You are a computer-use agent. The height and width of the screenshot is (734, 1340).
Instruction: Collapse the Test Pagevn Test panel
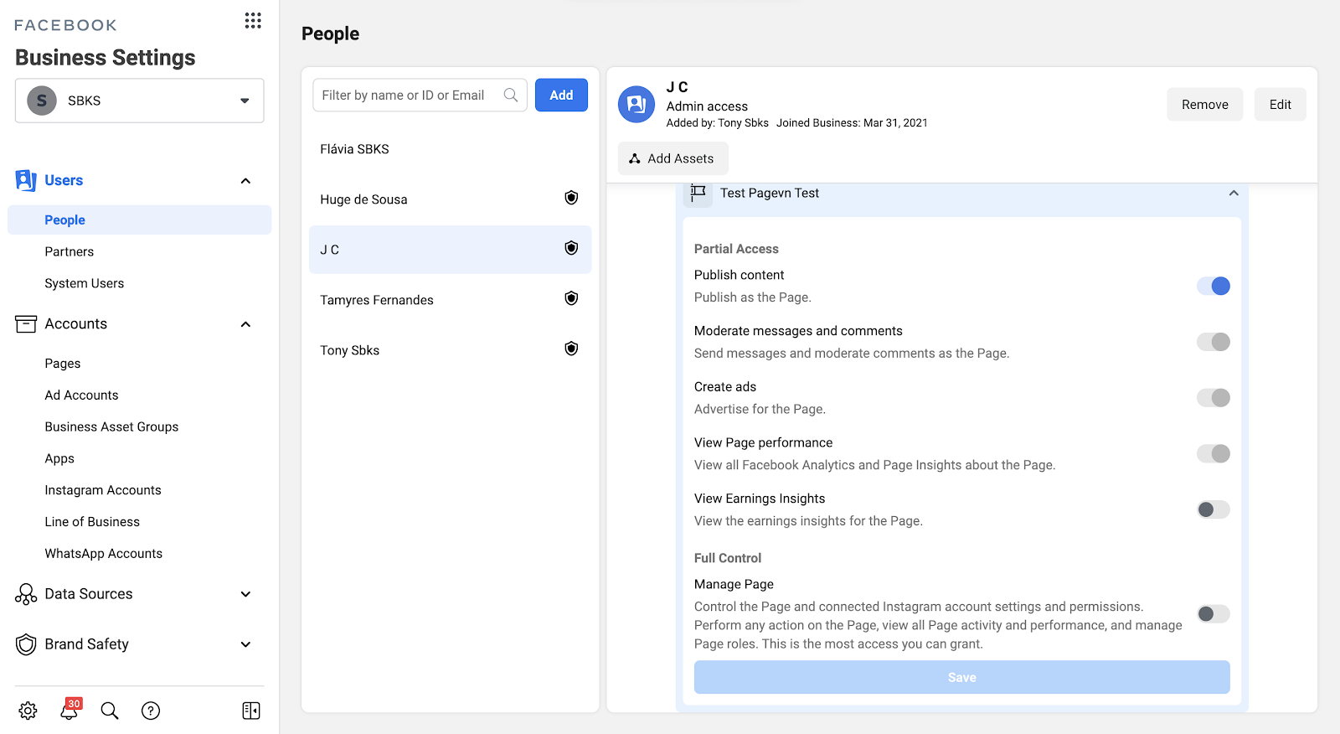coord(1233,194)
